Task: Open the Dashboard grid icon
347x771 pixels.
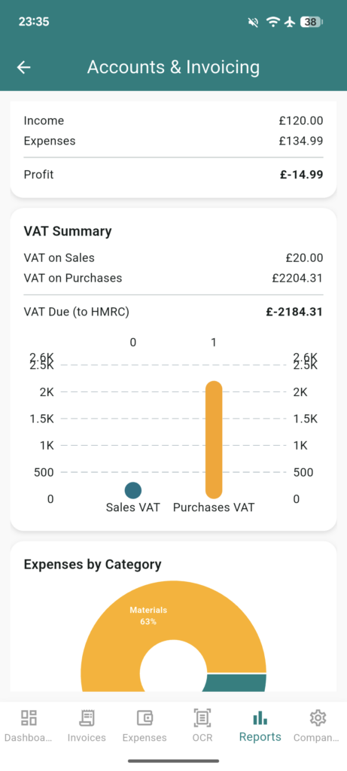Action: click(x=29, y=718)
